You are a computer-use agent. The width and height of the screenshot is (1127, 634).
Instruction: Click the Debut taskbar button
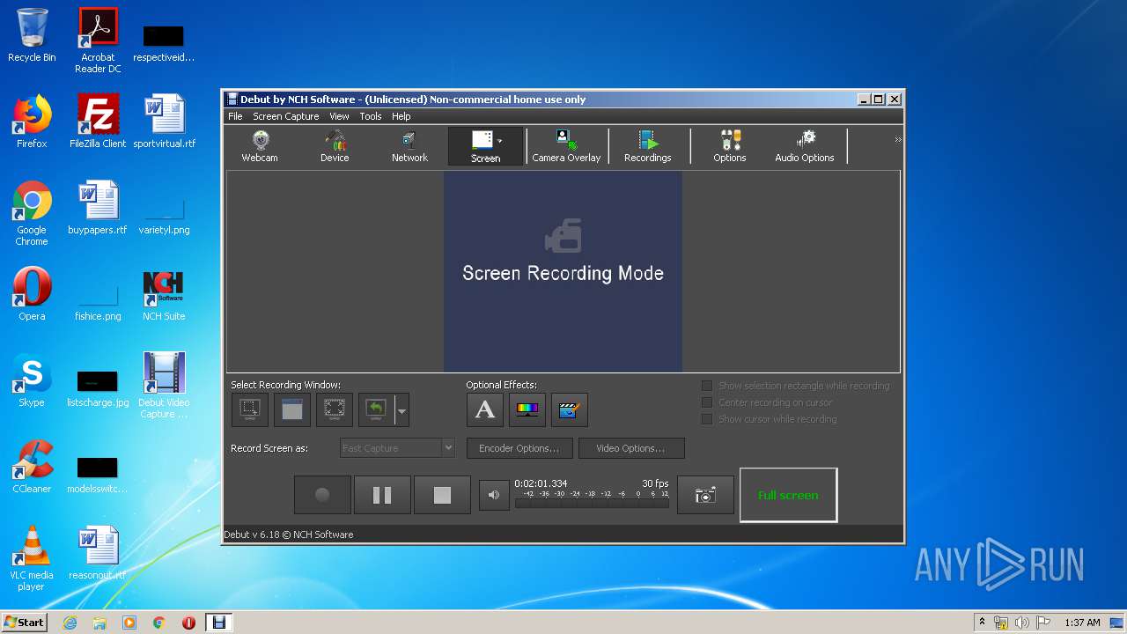pyautogui.click(x=219, y=623)
